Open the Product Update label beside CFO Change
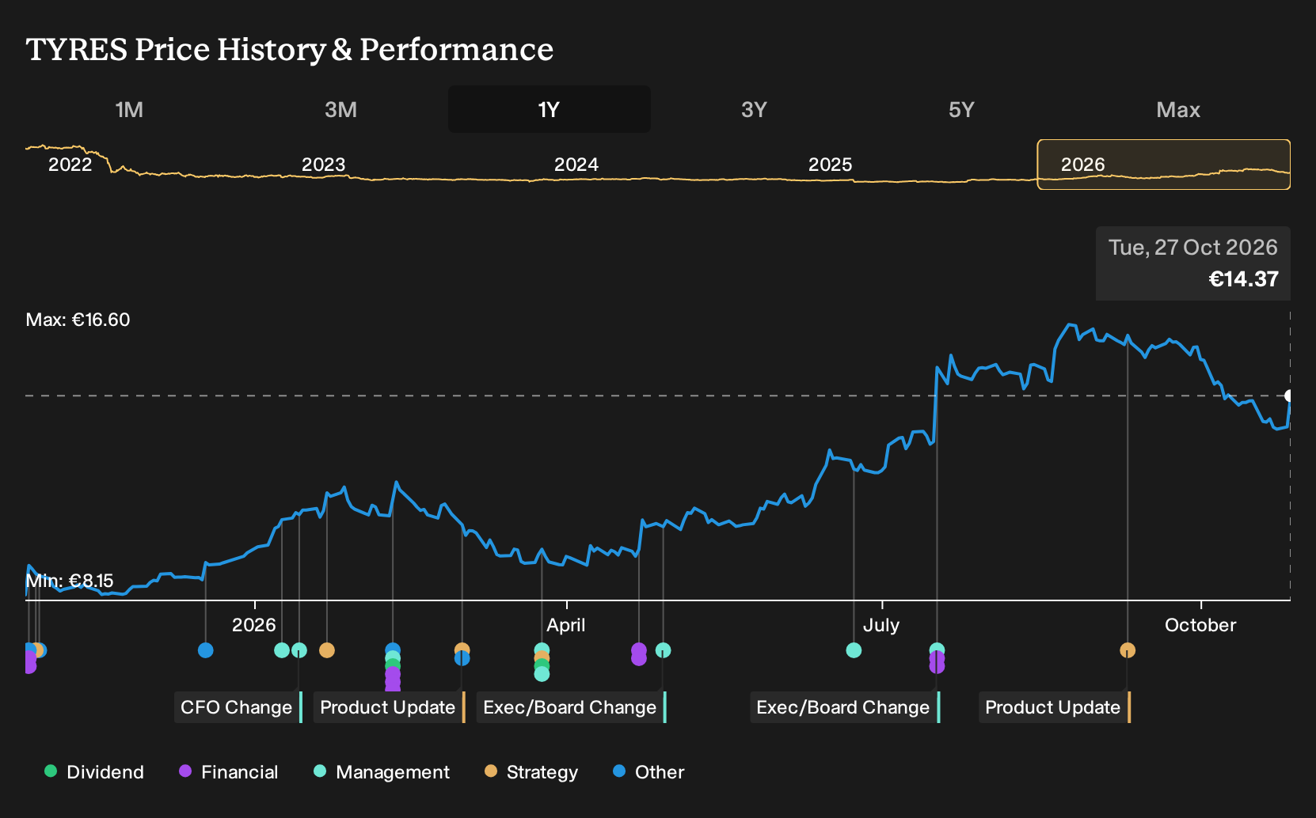 tap(389, 707)
